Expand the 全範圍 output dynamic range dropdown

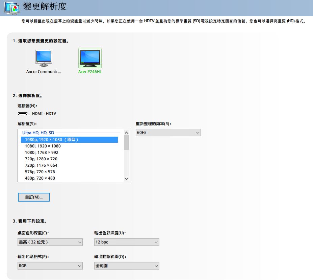[x=127, y=266]
